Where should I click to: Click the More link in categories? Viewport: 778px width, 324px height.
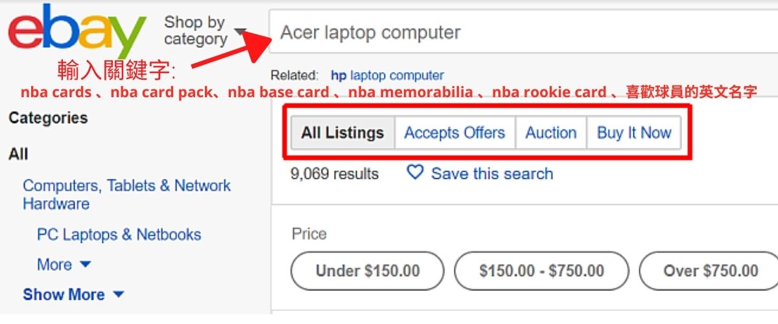[x=54, y=264]
